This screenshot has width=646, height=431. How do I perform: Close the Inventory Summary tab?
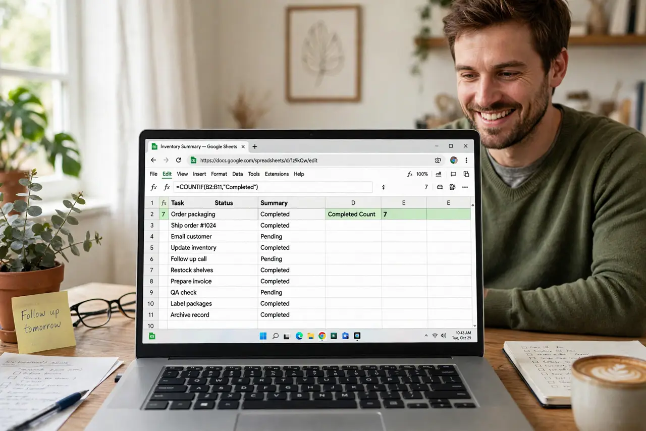(x=243, y=146)
